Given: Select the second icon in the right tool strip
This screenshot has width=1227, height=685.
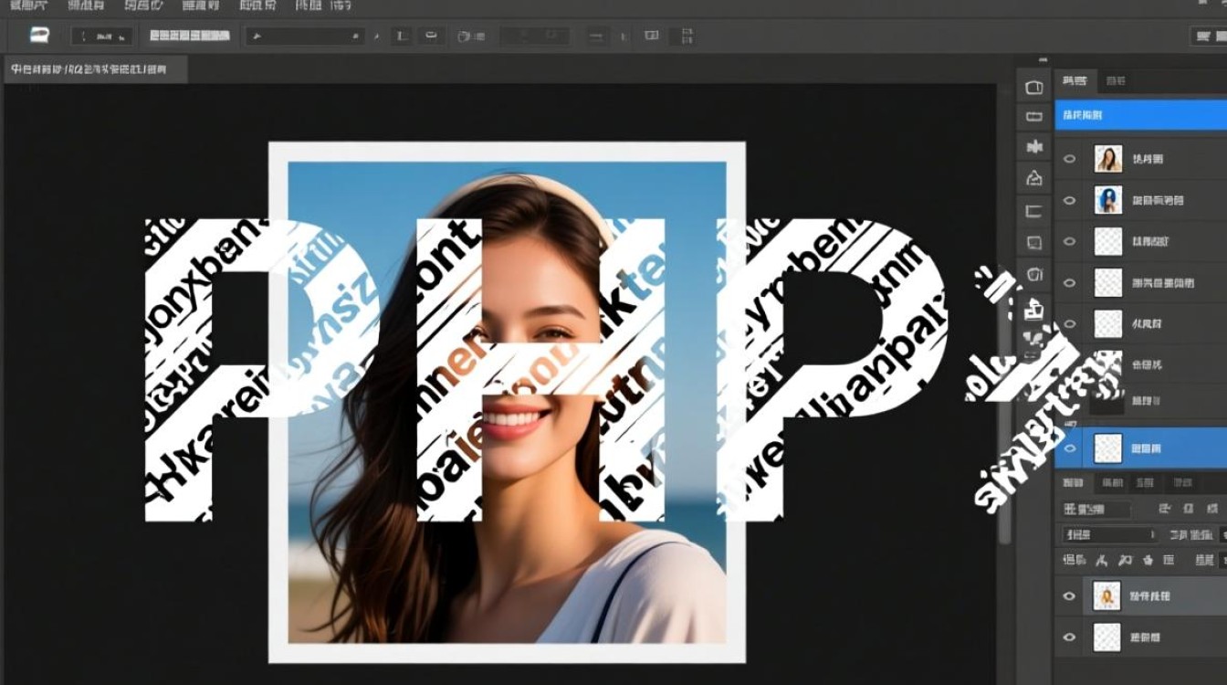Looking at the screenshot, I should (x=1034, y=117).
